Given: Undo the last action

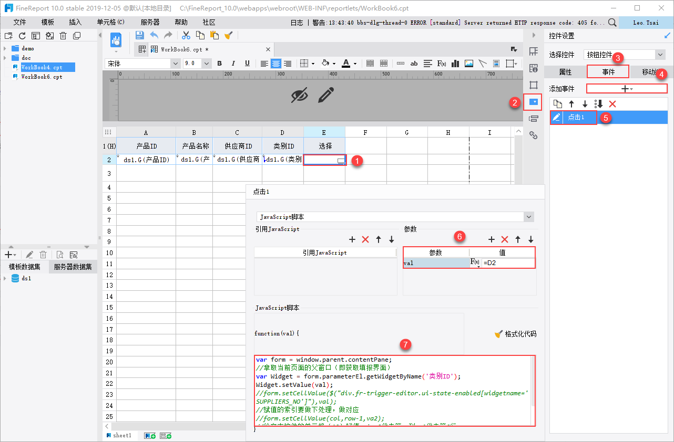Looking at the screenshot, I should click(154, 35).
